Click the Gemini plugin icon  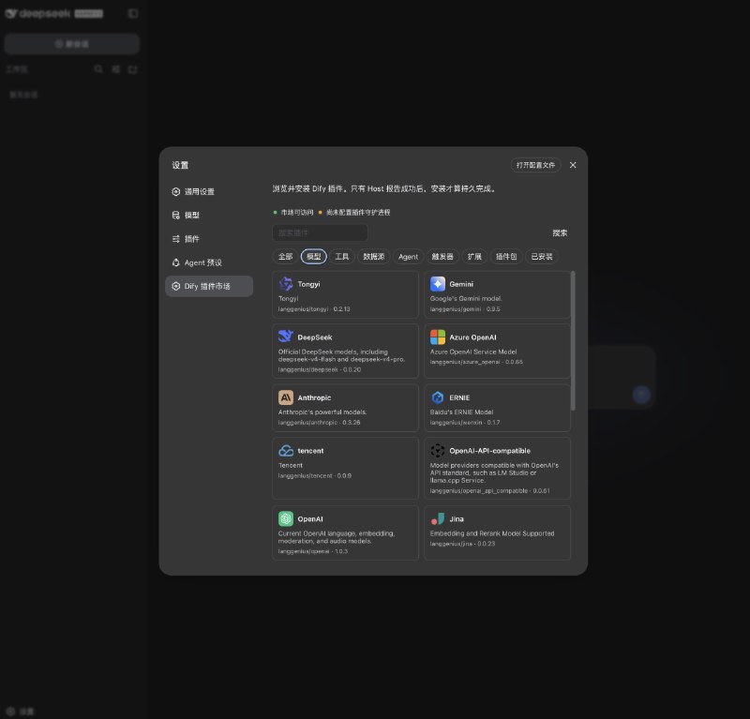point(438,284)
